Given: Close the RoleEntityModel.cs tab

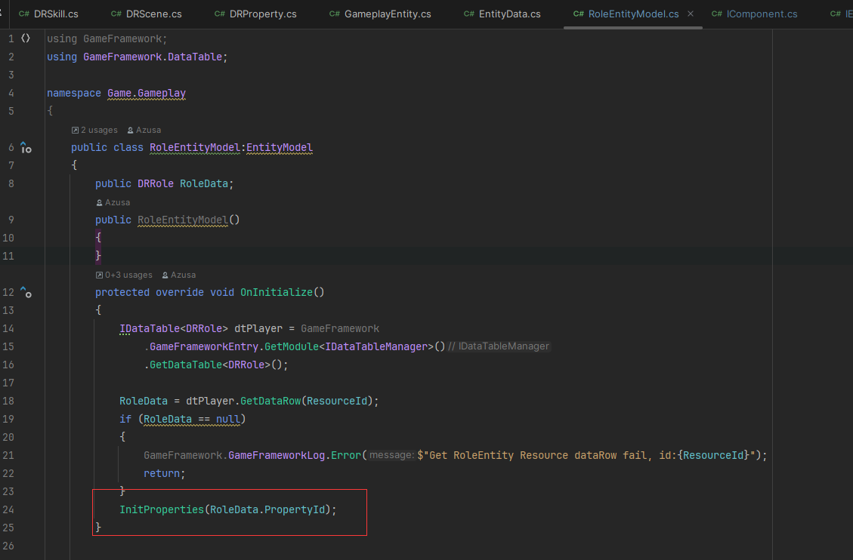Looking at the screenshot, I should [691, 14].
